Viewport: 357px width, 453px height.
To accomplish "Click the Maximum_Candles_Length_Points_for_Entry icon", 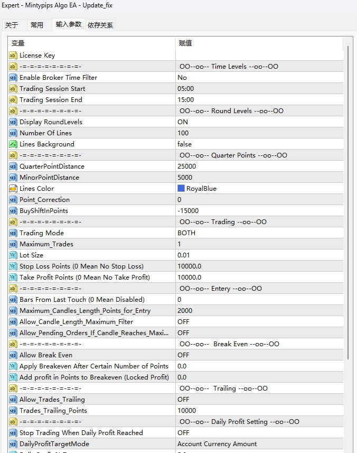I will [x=13, y=311].
